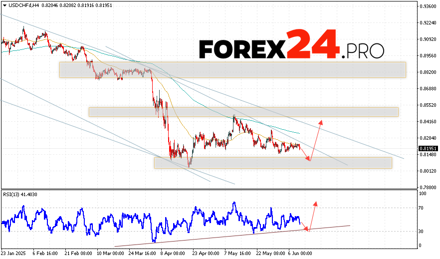Click the RSI 70 level label
This screenshot has height=259, width=440.
422,208
